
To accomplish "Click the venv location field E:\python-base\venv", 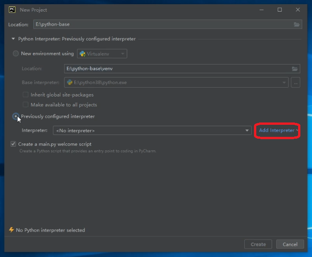I will pos(182,69).
